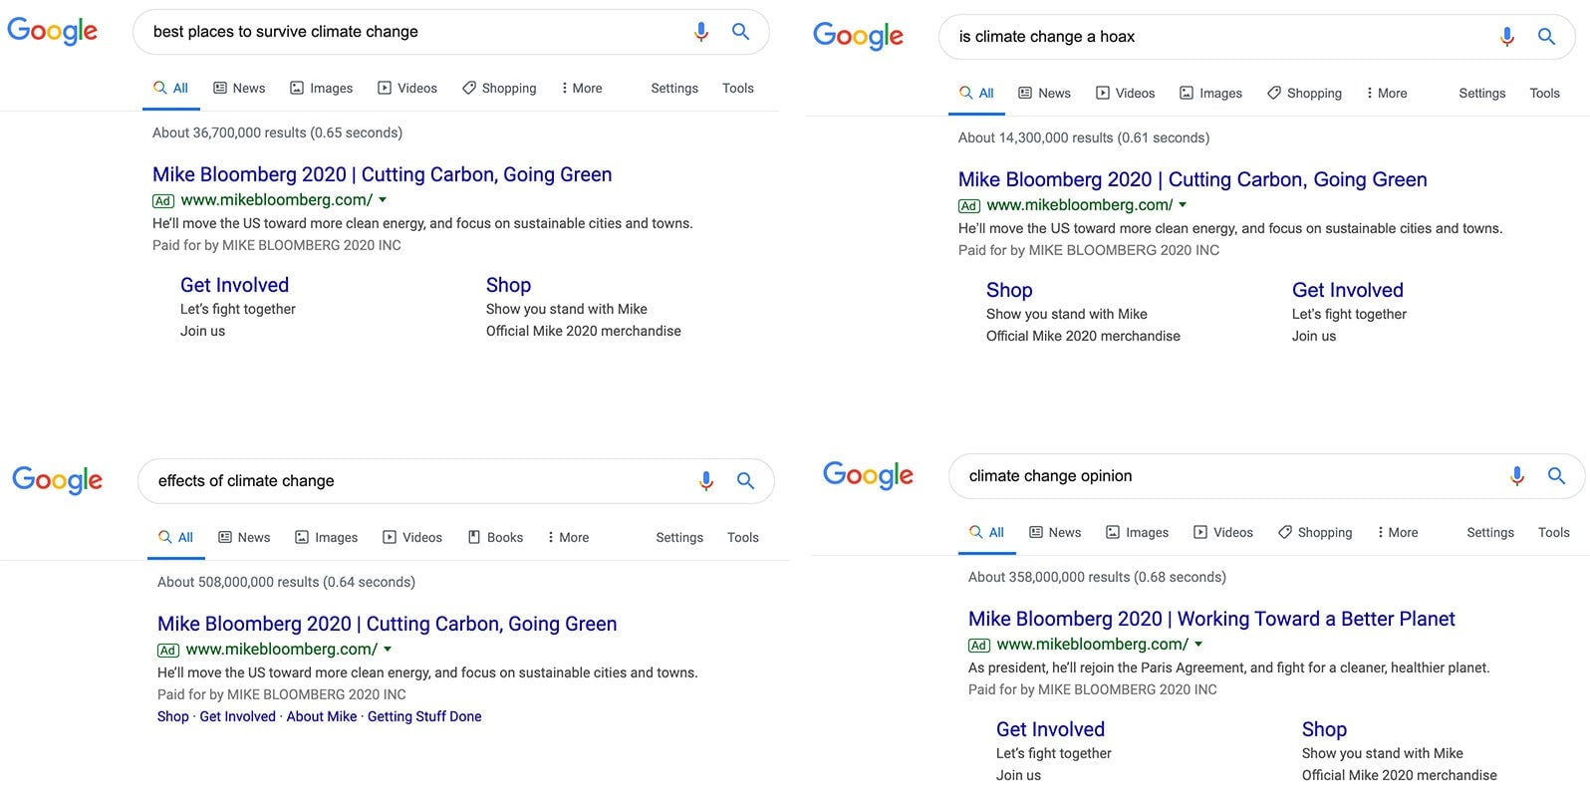This screenshot has width=1590, height=797.
Task: Open ad URL dropdown arrow in 'effects of climate change' results
Action: [388, 650]
